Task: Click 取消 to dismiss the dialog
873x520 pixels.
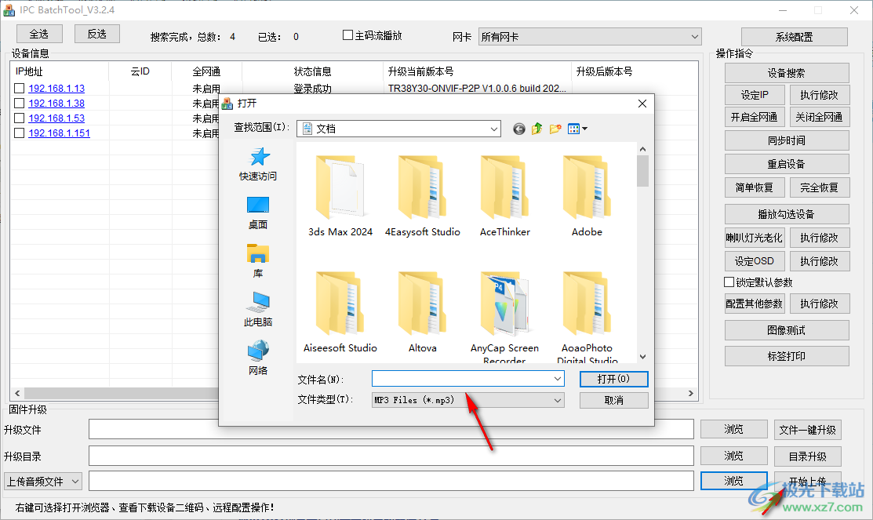Action: click(613, 400)
